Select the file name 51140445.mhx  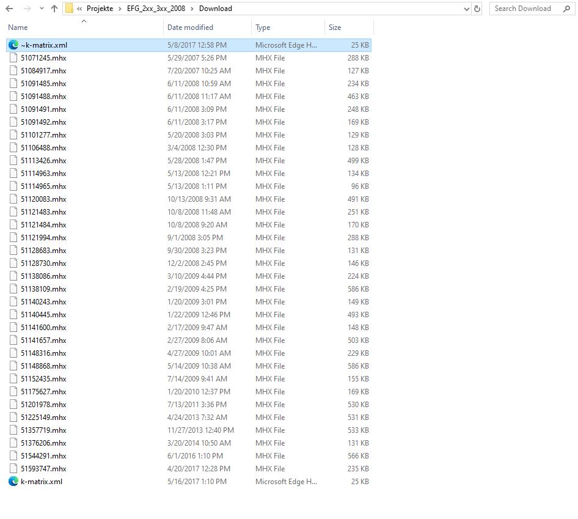43,315
